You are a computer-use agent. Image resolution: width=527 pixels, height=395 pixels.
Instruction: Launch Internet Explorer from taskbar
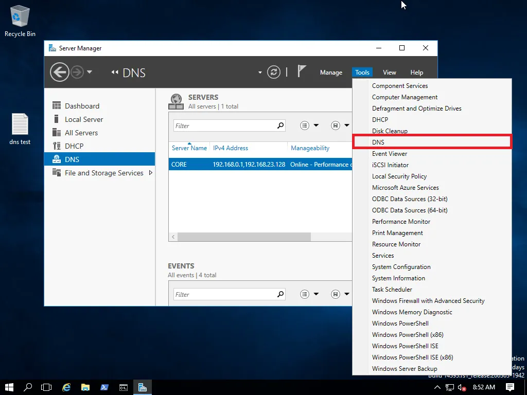click(x=66, y=387)
